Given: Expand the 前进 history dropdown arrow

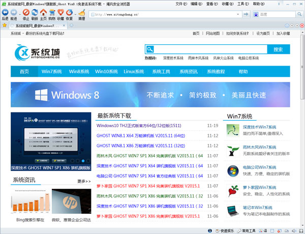Looking at the screenshot, I should pos(20,14).
